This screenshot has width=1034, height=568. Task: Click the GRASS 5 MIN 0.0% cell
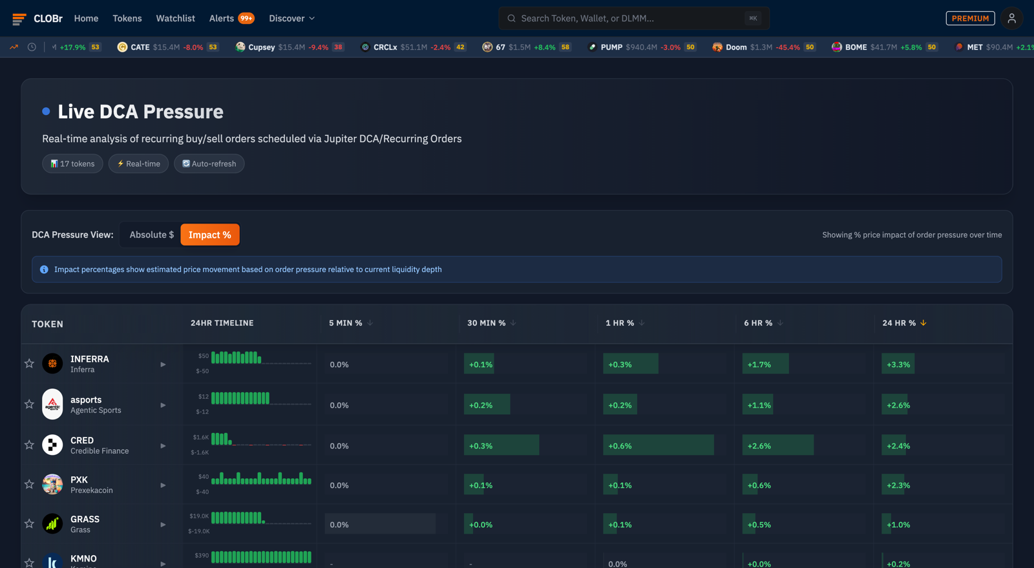click(x=380, y=524)
